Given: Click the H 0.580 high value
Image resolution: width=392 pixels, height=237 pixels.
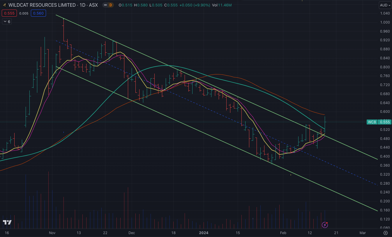Looking at the screenshot, I should [x=141, y=5].
